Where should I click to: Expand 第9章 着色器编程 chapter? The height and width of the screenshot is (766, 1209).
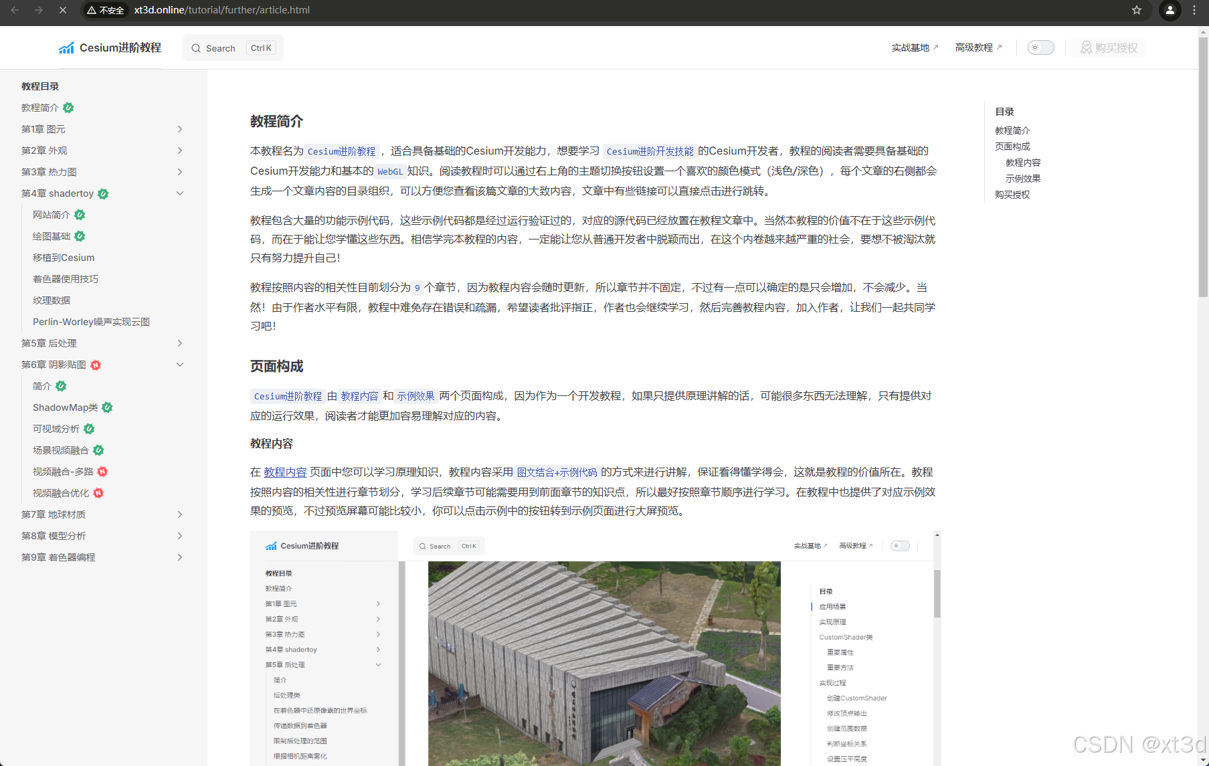pos(179,557)
